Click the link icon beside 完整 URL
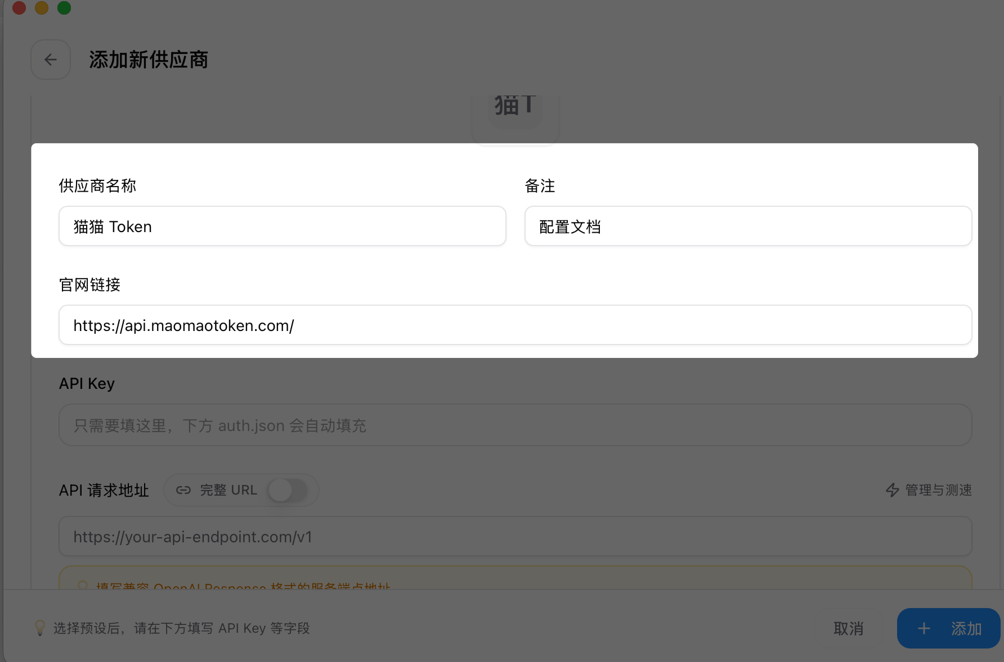This screenshot has height=662, width=1004. point(183,490)
